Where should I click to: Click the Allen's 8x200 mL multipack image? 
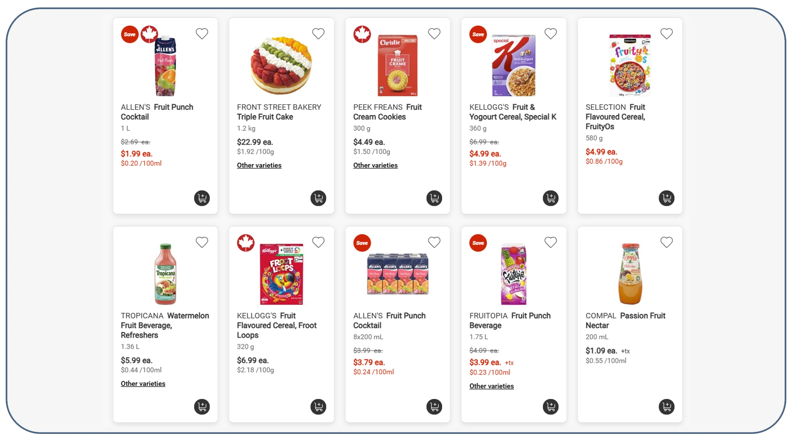(398, 274)
